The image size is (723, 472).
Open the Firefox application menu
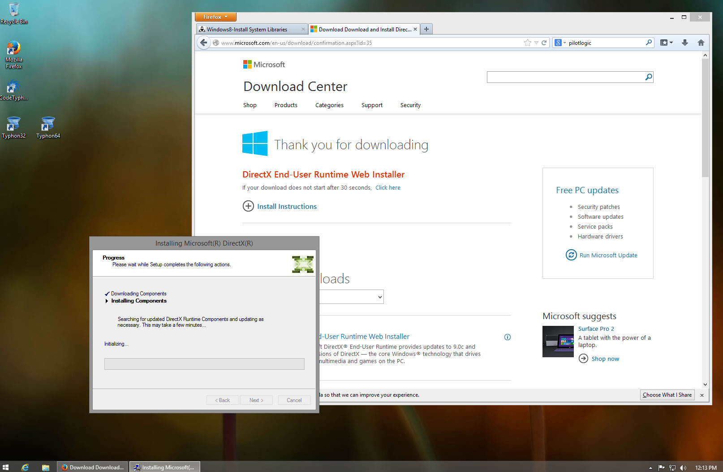(x=215, y=17)
